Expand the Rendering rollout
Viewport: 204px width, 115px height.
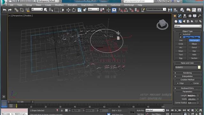(x=187, y=73)
